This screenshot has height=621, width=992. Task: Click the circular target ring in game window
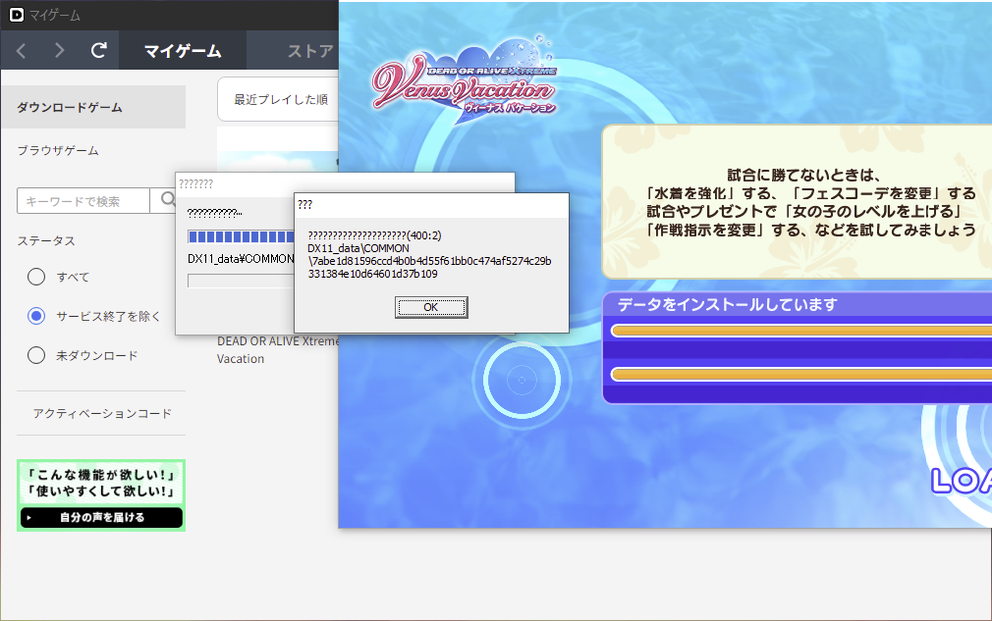522,380
